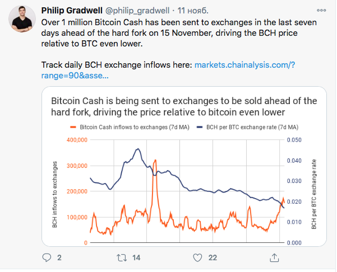Click the reply speech bubble icon
This screenshot has height=272, width=337.
47,257
